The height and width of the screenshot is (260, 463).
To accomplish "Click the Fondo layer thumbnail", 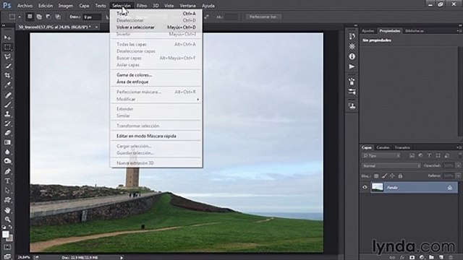I will coord(377,187).
